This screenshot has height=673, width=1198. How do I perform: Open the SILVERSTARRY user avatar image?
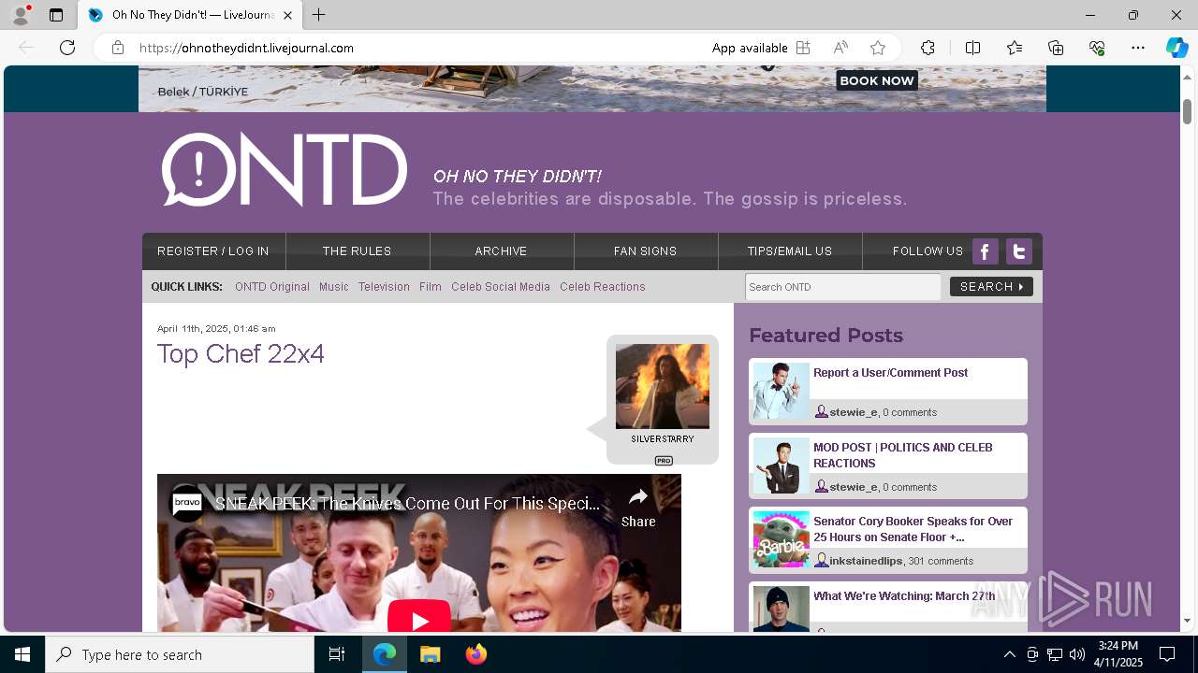coord(663,386)
